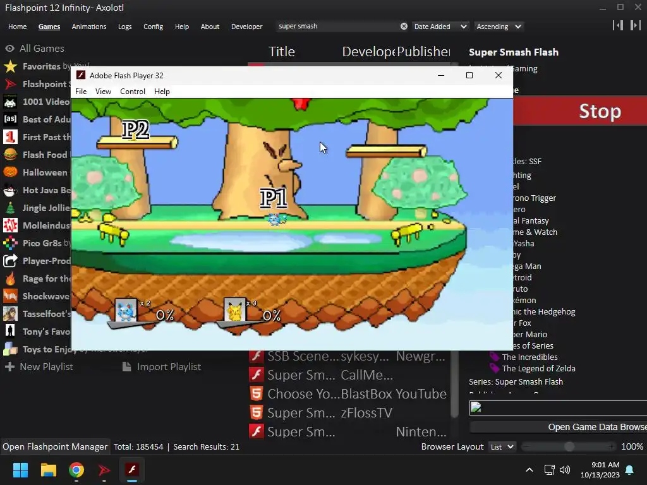Switch to Flashpoint launcher in taskbar
The width and height of the screenshot is (647, 485).
click(104, 470)
